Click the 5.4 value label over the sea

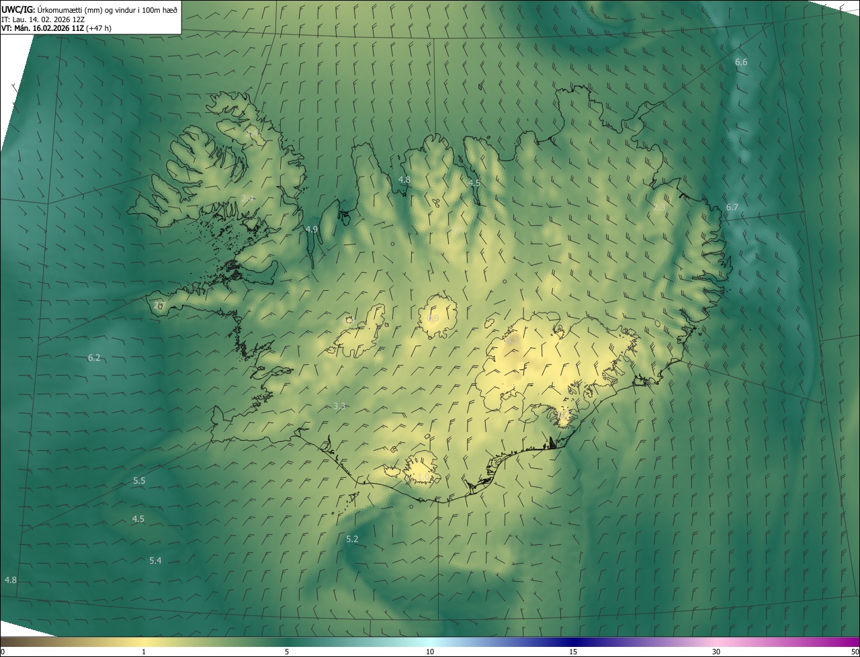pyautogui.click(x=155, y=560)
